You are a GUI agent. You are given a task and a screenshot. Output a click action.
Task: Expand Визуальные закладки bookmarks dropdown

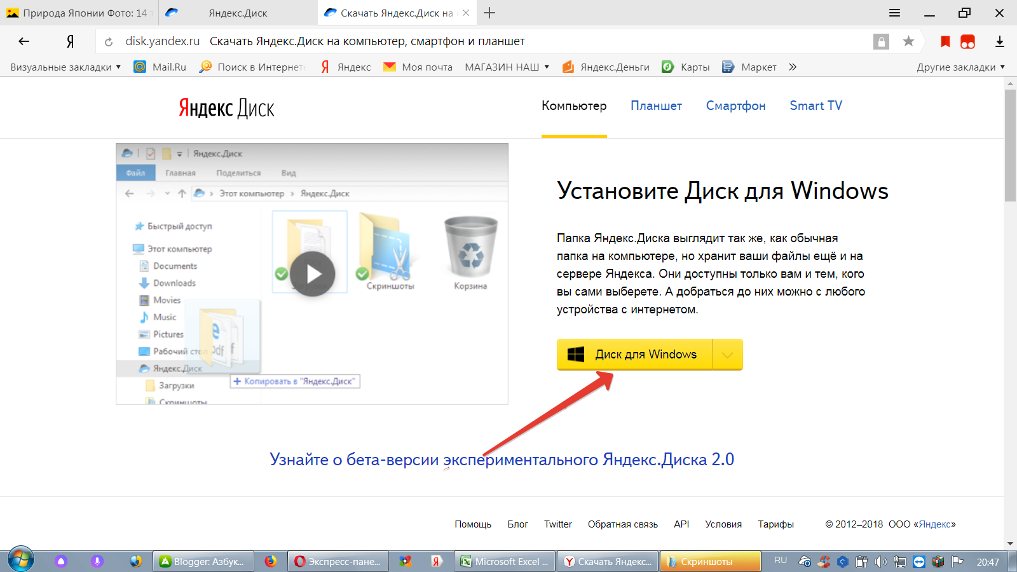coord(65,67)
